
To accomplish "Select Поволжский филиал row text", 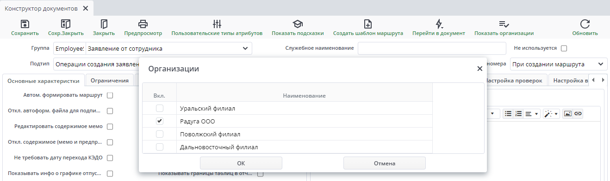I will 210,134.
